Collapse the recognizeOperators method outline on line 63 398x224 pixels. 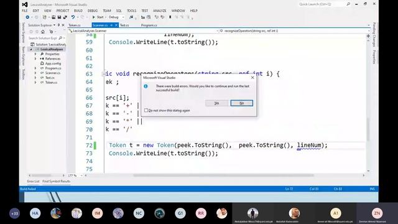[104, 74]
